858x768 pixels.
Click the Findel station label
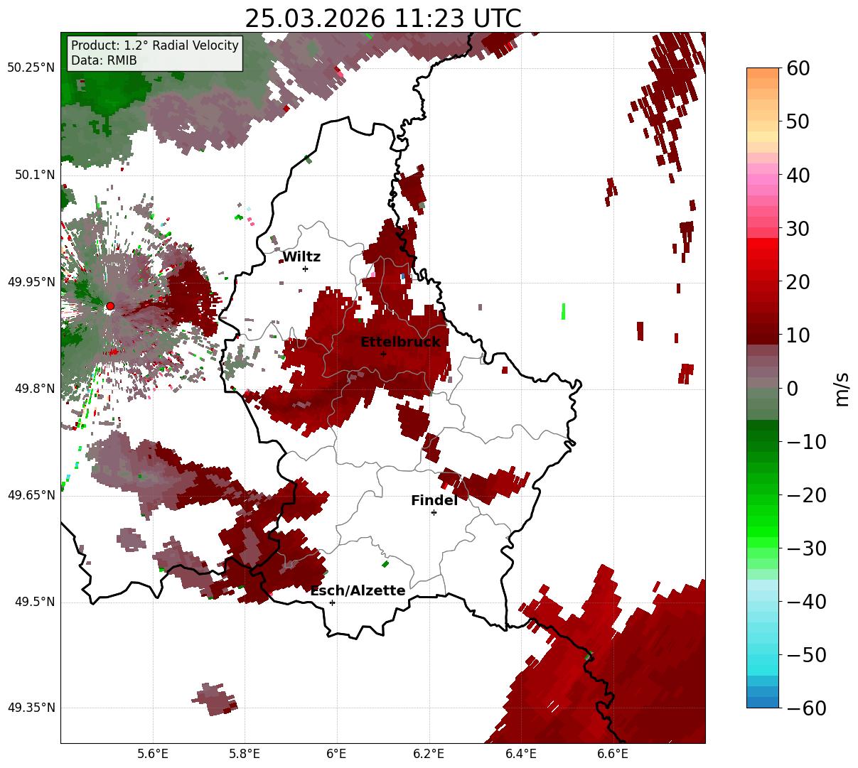coord(434,501)
